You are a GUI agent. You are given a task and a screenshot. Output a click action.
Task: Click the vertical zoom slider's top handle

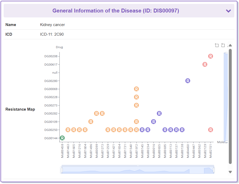(226, 53)
